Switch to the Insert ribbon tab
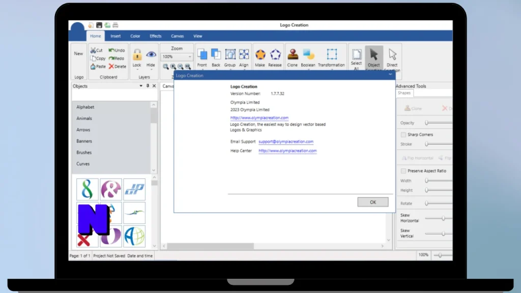521x293 pixels. pos(115,36)
